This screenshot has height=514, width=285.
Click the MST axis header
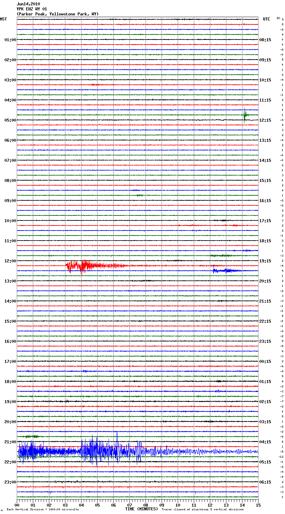[x=3, y=19]
